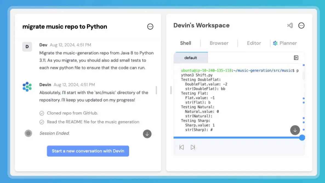This screenshot has height=183, width=325.
Task: Click the Session Ended status indicator
Action: pos(28,133)
